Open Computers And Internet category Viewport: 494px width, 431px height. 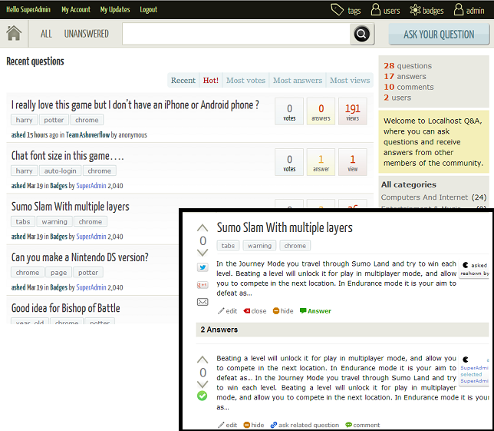[424, 197]
